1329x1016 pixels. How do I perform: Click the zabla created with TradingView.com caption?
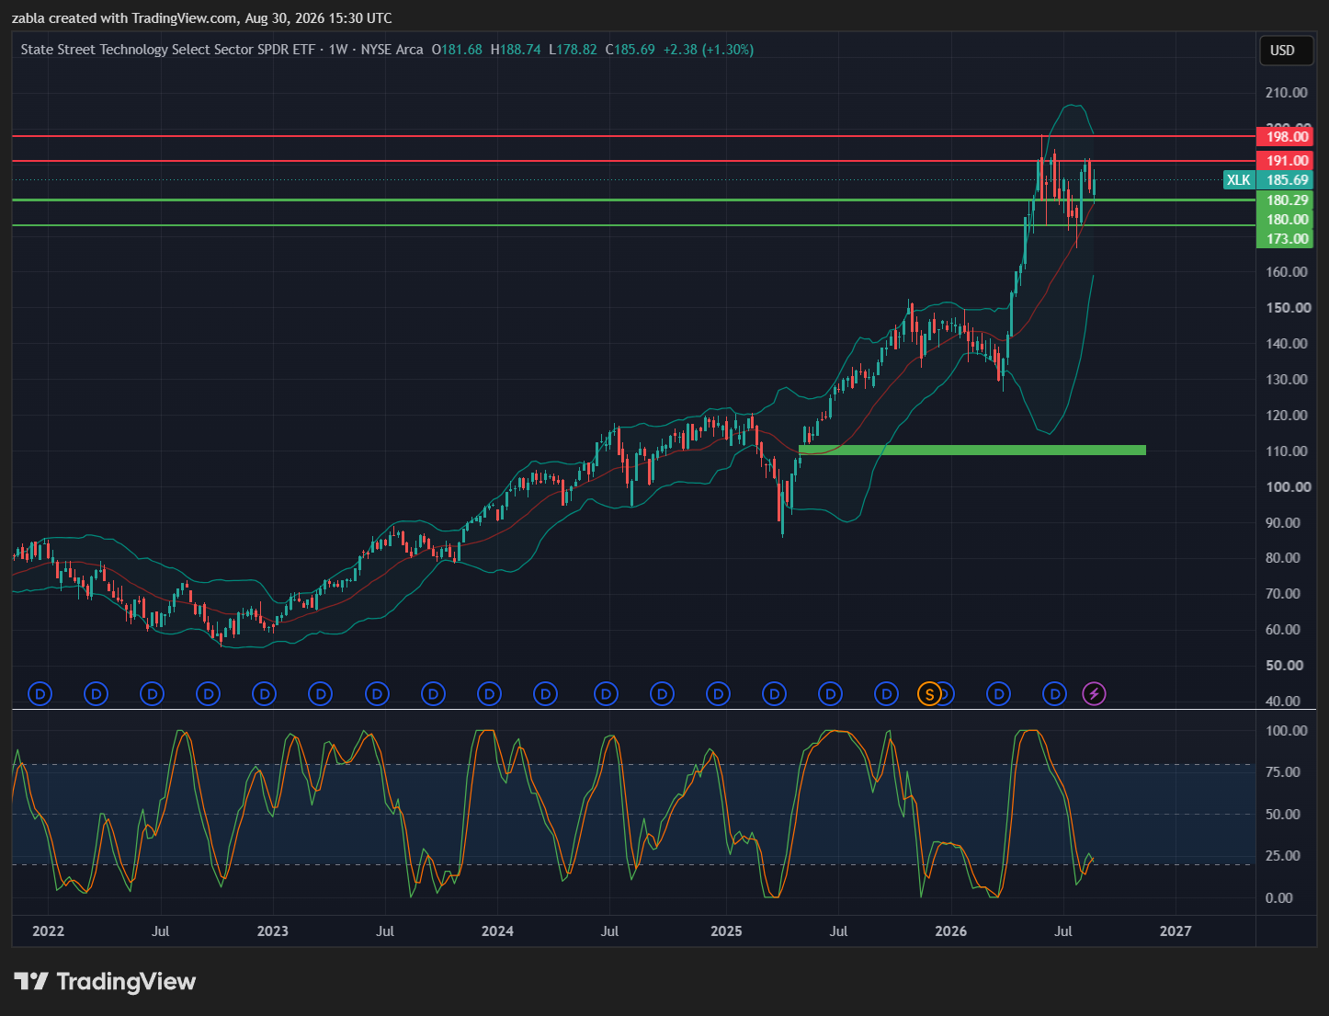click(202, 18)
